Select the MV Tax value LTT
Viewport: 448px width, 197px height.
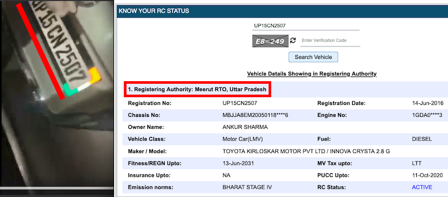[416, 163]
